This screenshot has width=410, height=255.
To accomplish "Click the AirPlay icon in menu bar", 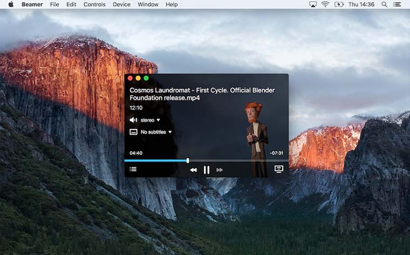I will pyautogui.click(x=313, y=4).
